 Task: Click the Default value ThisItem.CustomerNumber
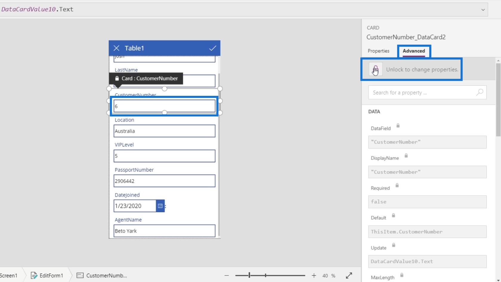[x=427, y=232]
